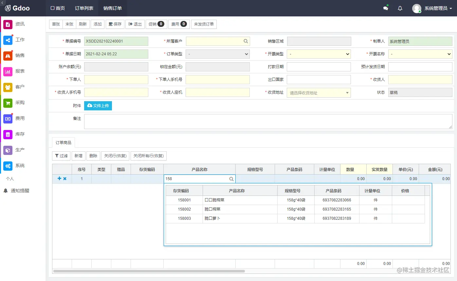The height and width of the screenshot is (281, 457).
Task: Open the chat messages icon in header
Action: coord(386,8)
